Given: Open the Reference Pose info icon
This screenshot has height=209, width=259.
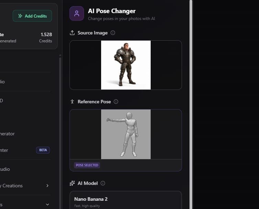Looking at the screenshot, I should [x=116, y=102].
